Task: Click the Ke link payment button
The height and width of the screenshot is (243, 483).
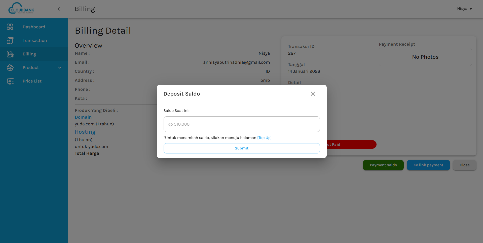Action: point(428,165)
